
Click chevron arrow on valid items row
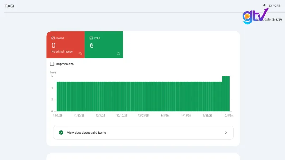tap(226, 133)
